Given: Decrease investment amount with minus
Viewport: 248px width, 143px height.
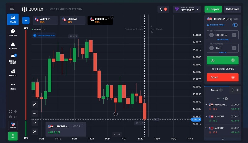Looking at the screenshot, I should click(x=211, y=48).
